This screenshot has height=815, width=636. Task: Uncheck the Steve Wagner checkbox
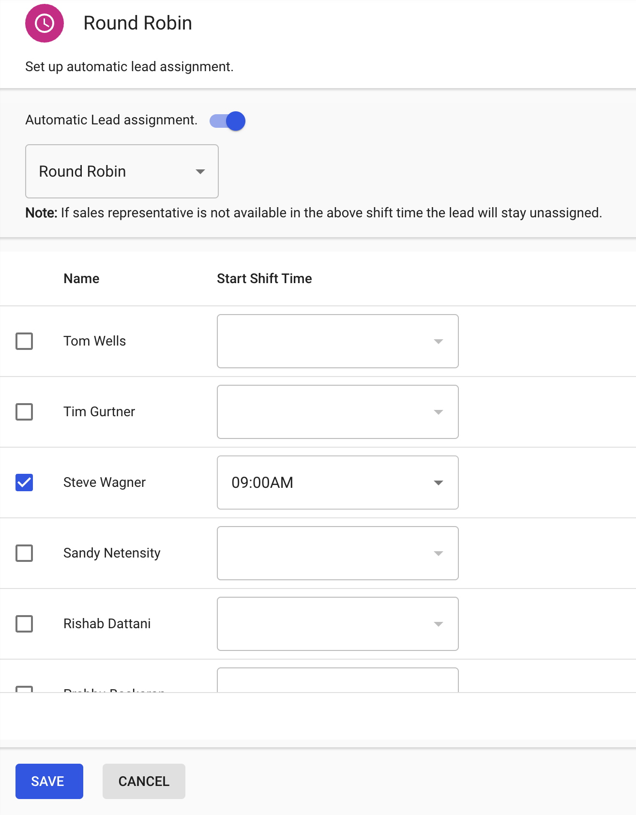point(24,483)
